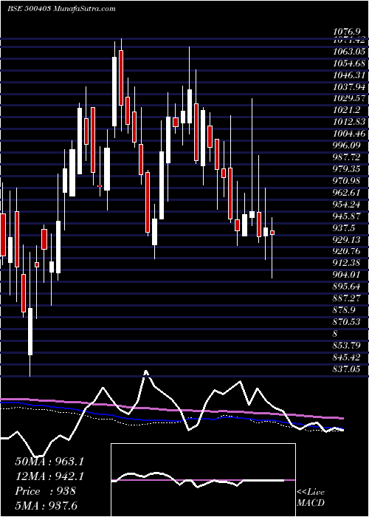The width and height of the screenshot is (369, 517).
Task: Select the 870.53 price level label
Action: 346,321
